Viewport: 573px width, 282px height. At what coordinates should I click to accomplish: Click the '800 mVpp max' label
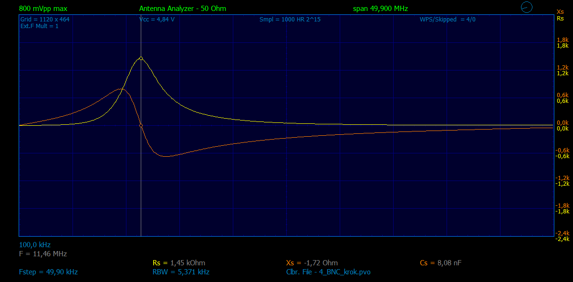(x=43, y=9)
